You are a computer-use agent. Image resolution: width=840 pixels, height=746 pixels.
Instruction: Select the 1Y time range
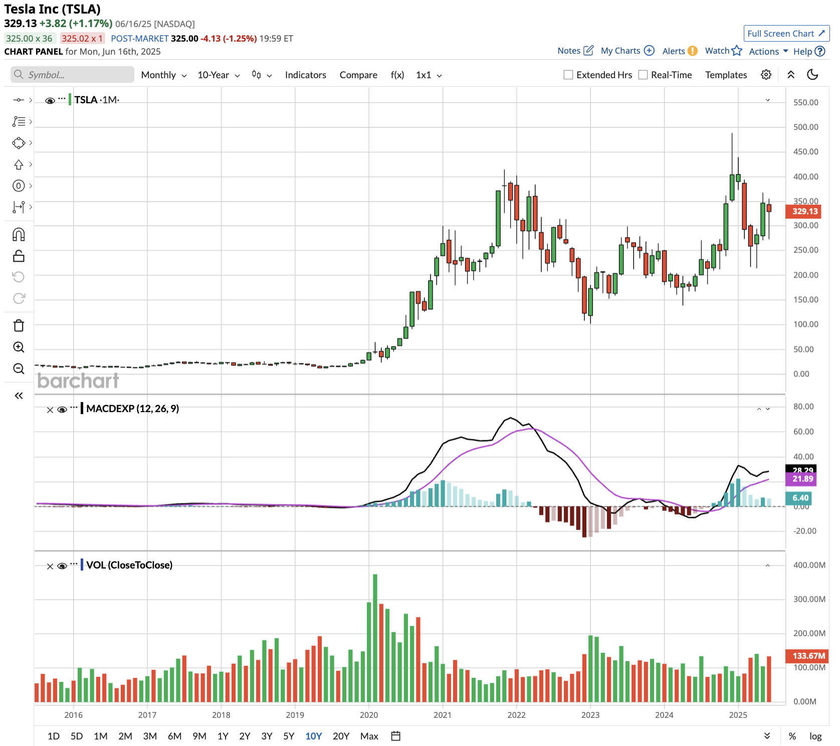tap(223, 736)
